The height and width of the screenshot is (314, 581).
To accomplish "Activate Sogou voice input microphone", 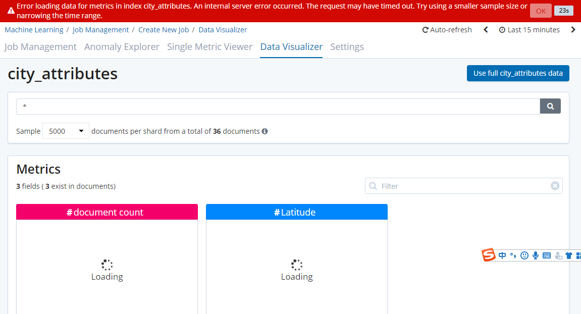I will point(536,255).
